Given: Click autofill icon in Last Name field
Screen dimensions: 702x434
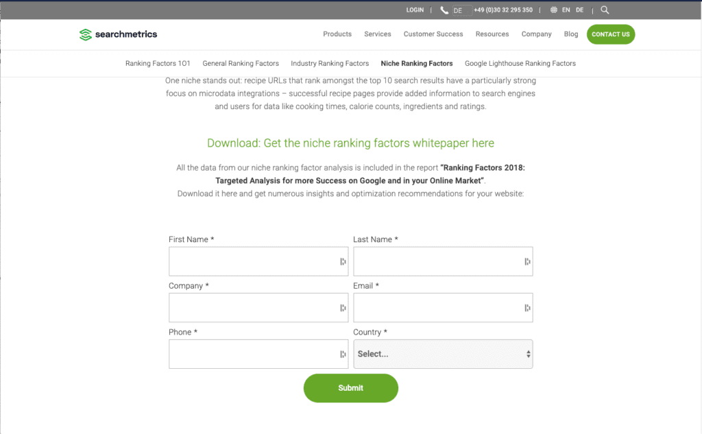Looking at the screenshot, I should pyautogui.click(x=527, y=261).
